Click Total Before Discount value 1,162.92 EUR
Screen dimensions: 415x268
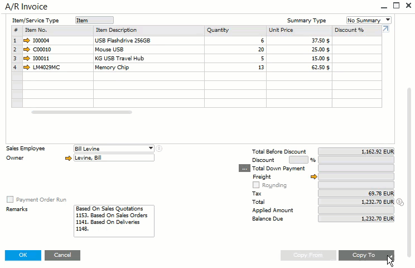tap(356, 151)
